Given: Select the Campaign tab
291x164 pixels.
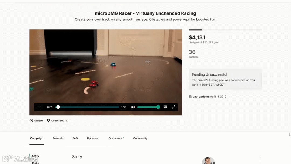Looking at the screenshot, I should pyautogui.click(x=37, y=138).
